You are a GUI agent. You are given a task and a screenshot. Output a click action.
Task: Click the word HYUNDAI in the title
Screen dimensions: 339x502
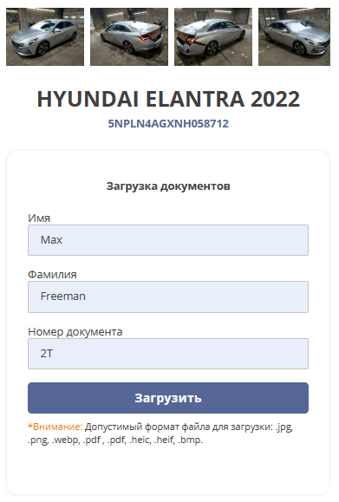(x=88, y=99)
